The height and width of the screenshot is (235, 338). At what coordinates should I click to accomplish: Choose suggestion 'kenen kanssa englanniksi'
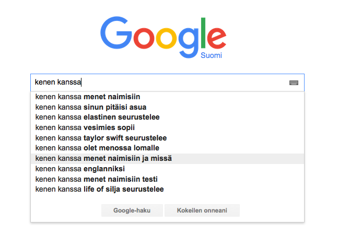[x=167, y=169]
